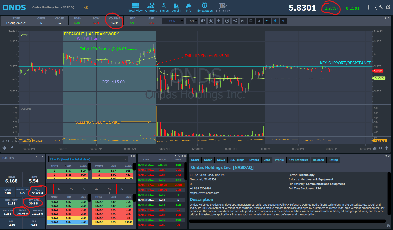Viewport: 393px width, 230px height.
Task: Click the bar chart icon beside the time axis
Action: pyautogui.click(x=375, y=148)
